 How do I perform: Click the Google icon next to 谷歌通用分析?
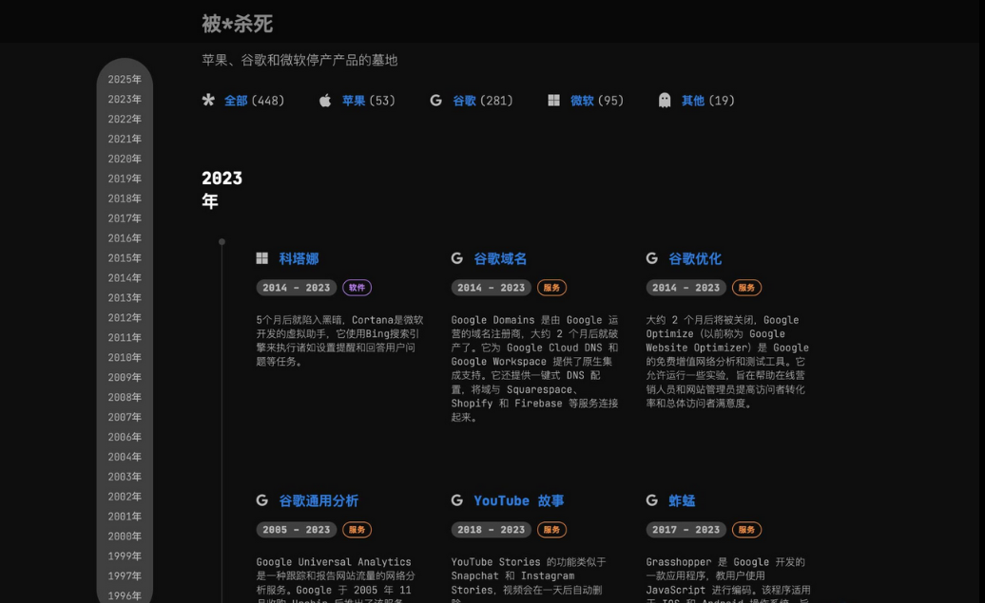(262, 500)
